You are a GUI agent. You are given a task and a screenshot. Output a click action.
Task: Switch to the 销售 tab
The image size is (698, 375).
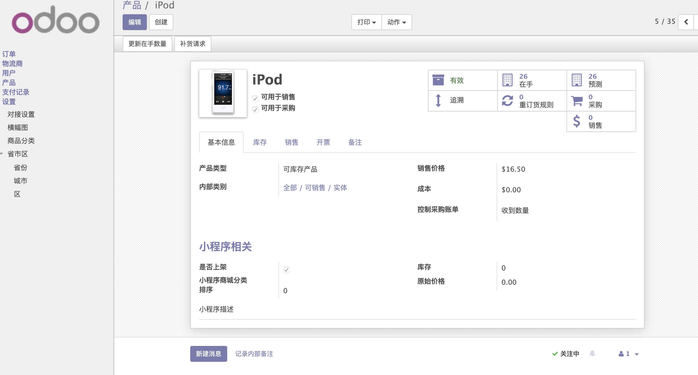(x=291, y=142)
